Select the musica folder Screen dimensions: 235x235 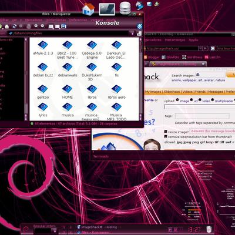point(68,110)
